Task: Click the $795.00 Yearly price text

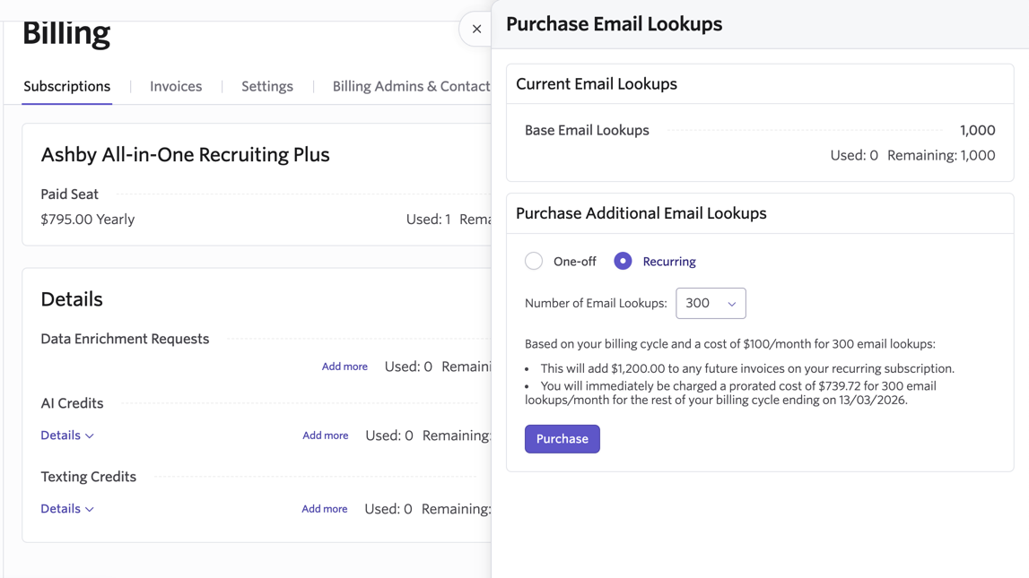Action: (88, 220)
